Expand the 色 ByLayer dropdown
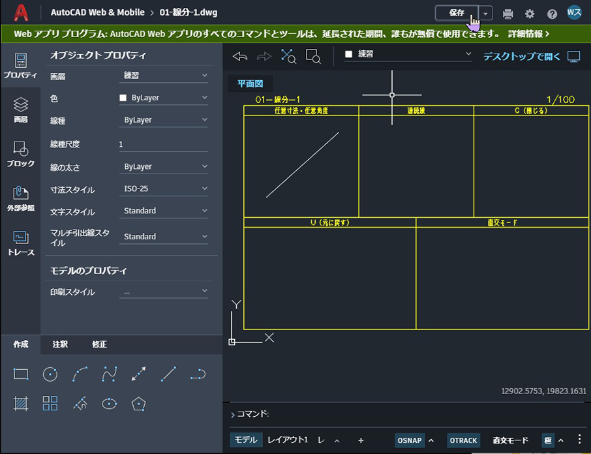Screen dimensions: 591x454 164,98
